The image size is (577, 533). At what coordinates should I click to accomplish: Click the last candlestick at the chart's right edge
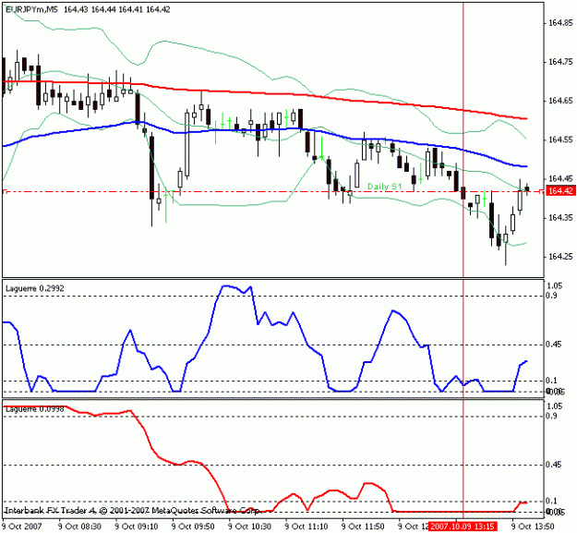527,189
